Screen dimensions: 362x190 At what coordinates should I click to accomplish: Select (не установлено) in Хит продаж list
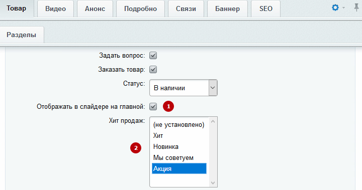(x=179, y=125)
